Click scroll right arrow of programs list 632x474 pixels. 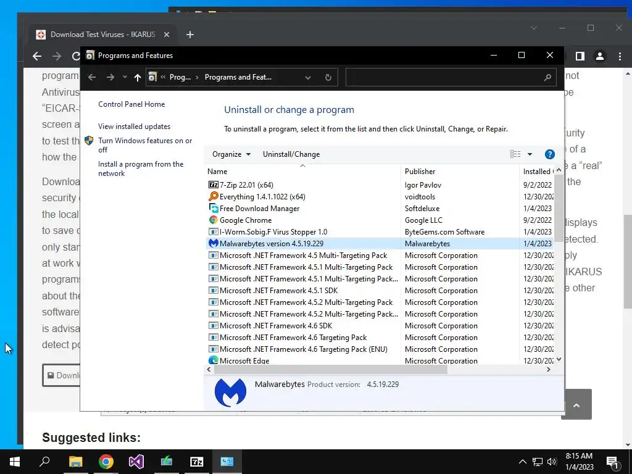pos(548,370)
